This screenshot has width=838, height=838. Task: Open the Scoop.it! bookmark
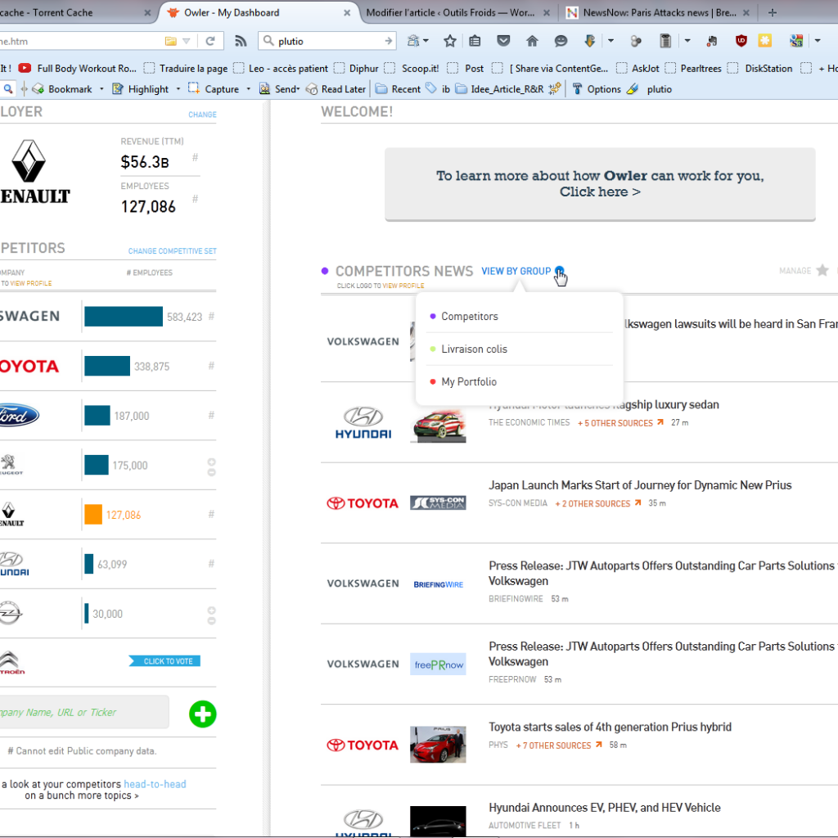click(412, 69)
